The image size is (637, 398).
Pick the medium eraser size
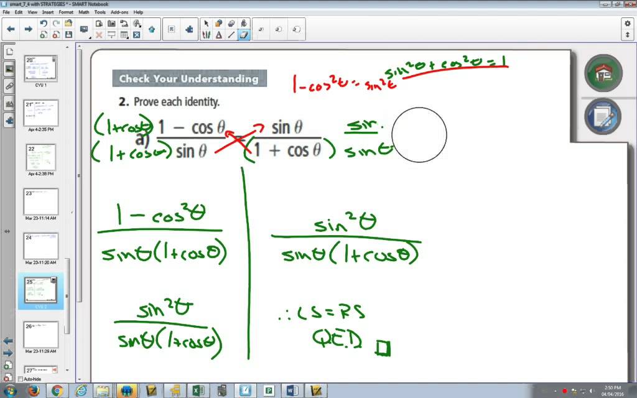279,29
